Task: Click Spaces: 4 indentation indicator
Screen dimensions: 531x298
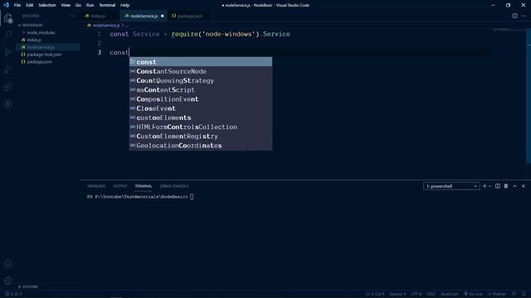Action: pos(397,294)
